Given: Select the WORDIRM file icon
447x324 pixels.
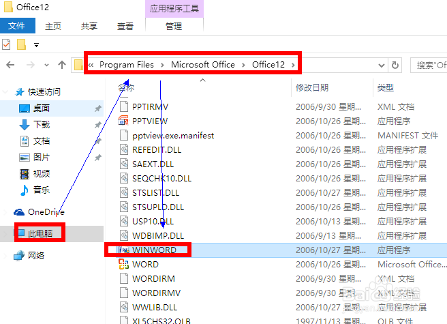Looking at the screenshot, I should tap(124, 278).
